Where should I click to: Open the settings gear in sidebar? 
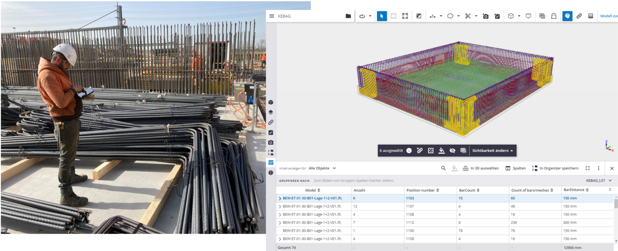271,173
